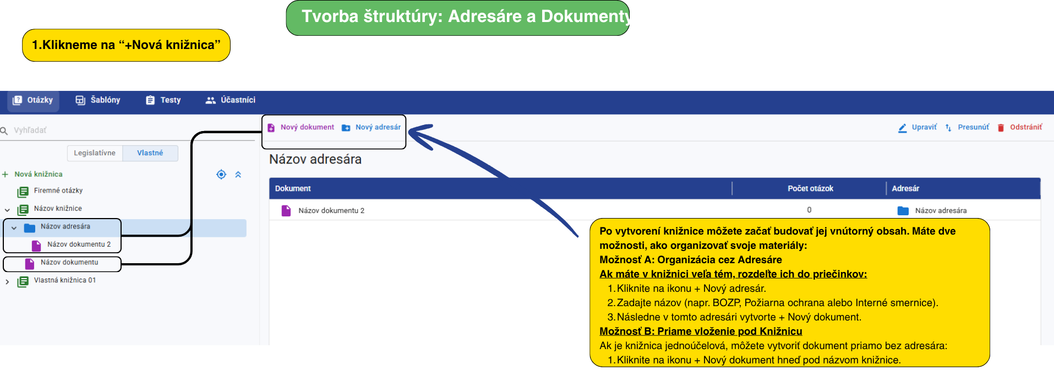Go to the Účastníci tab
The image size is (1054, 370).
pos(231,100)
